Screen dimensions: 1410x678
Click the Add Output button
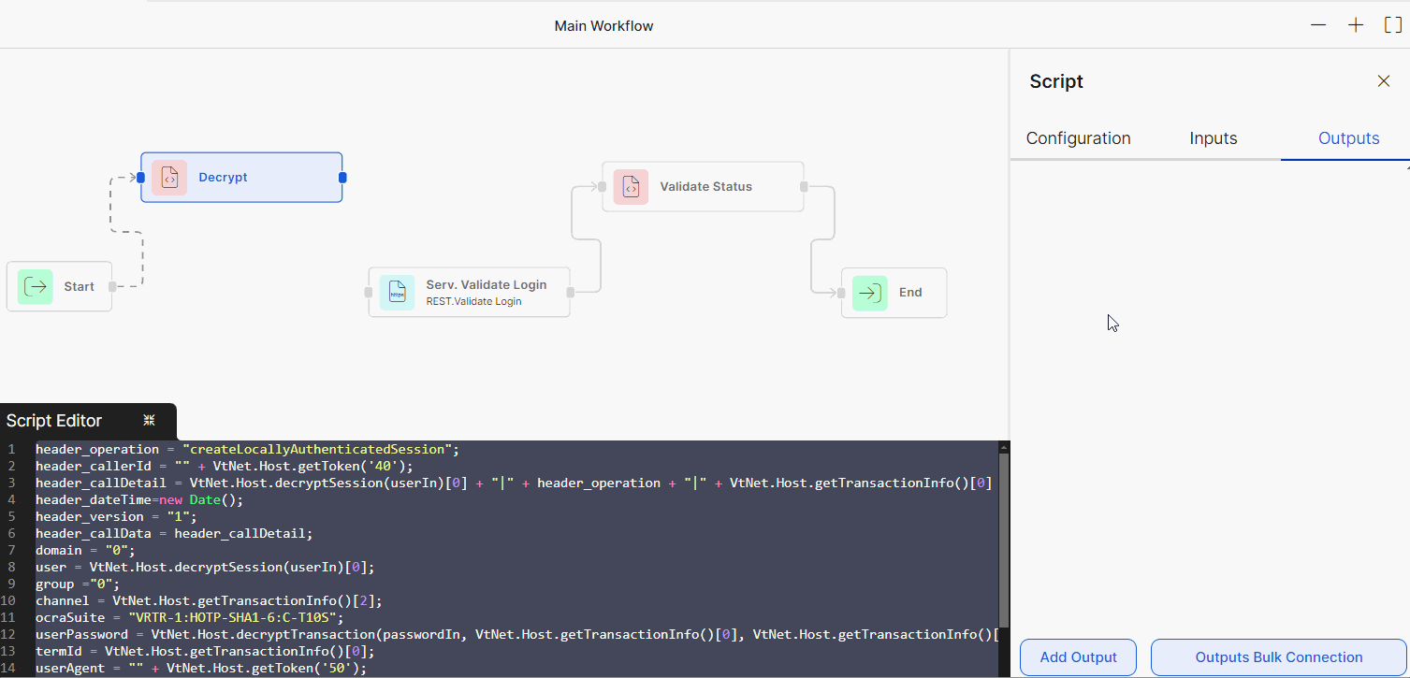click(1078, 656)
